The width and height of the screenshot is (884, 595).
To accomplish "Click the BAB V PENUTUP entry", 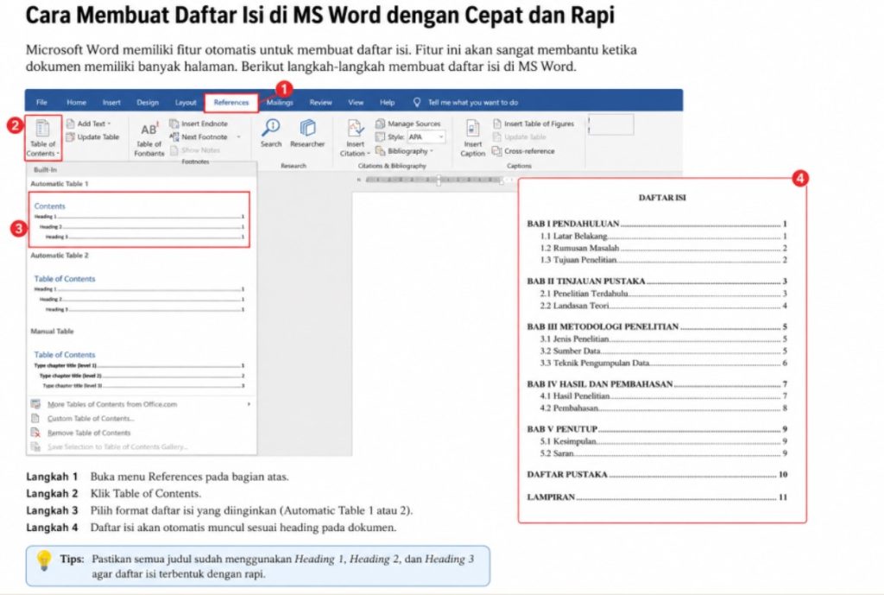I will pyautogui.click(x=657, y=429).
